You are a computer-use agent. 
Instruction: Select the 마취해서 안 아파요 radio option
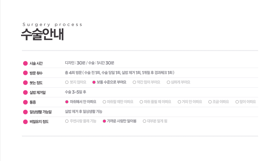[x=67, y=102]
